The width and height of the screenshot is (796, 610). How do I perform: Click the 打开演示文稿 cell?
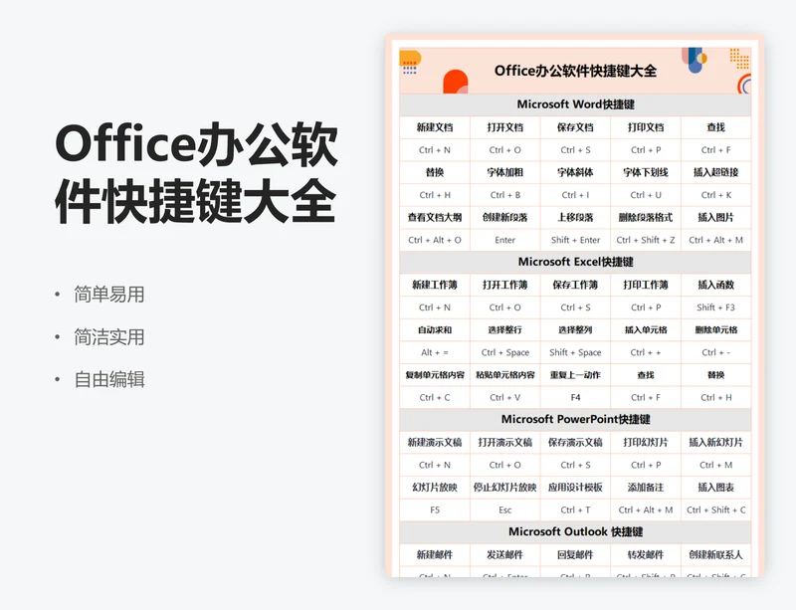pyautogui.click(x=505, y=443)
